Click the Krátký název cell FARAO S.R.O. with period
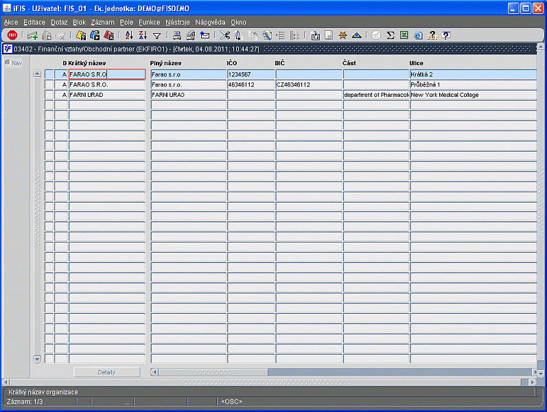Image resolution: width=547 pixels, height=412 pixels. 107,84
